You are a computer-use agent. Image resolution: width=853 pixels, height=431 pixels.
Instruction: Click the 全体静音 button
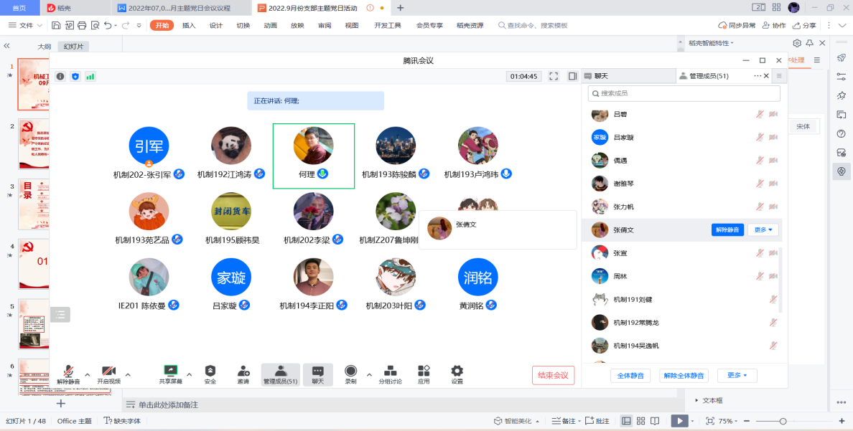point(631,375)
